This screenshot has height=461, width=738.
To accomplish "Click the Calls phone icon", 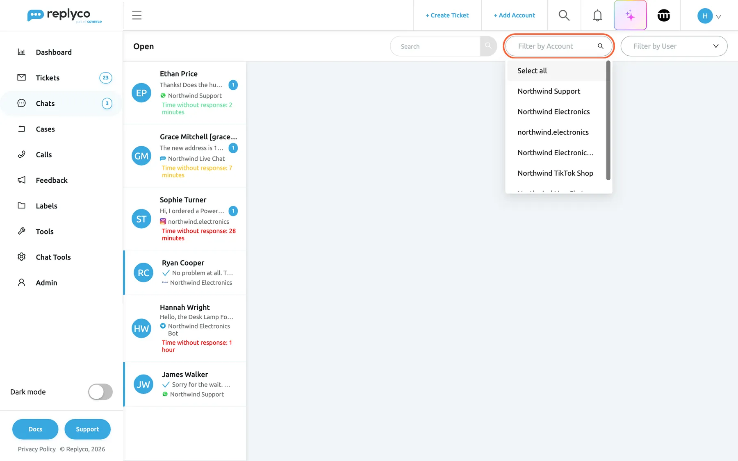I will [22, 154].
